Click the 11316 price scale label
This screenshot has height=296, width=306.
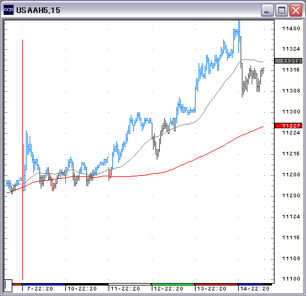click(x=291, y=70)
